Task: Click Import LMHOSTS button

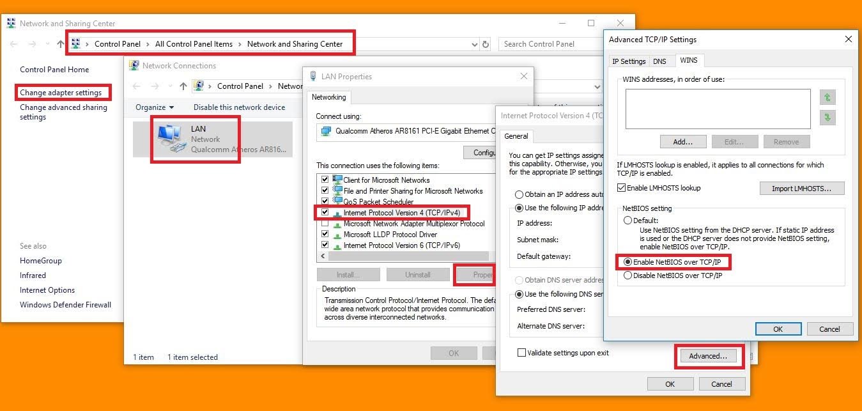Action: point(802,189)
